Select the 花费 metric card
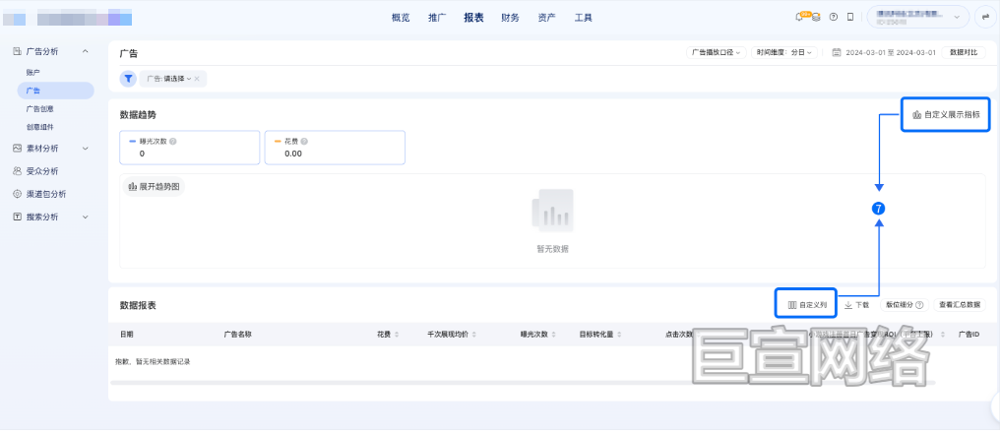The height and width of the screenshot is (433, 1001). pos(336,148)
